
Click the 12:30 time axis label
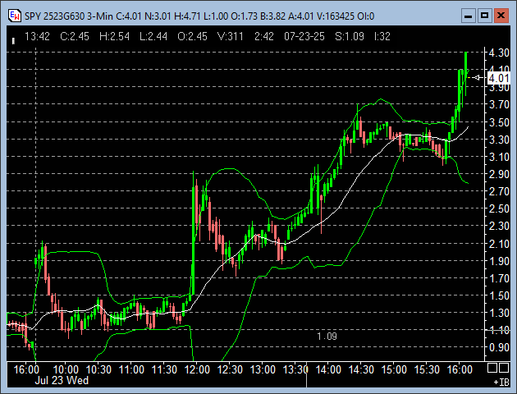click(x=230, y=369)
